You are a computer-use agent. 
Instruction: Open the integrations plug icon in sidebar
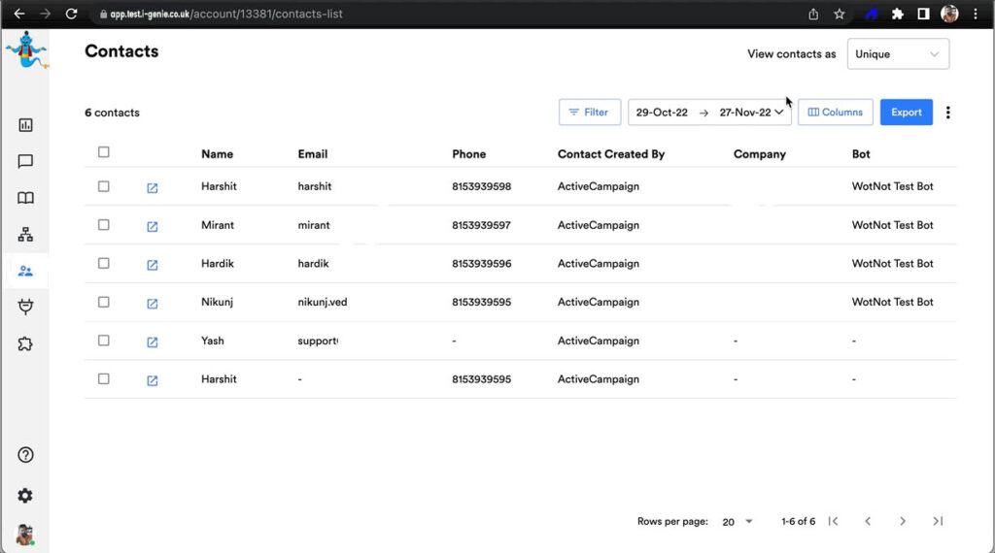(x=25, y=307)
